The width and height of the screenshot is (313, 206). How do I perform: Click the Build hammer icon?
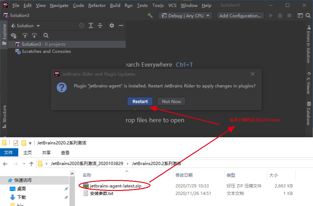(x=150, y=15)
